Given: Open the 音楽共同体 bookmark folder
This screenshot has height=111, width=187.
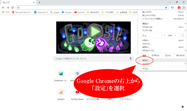Looking at the screenshot, I should 93,12.
